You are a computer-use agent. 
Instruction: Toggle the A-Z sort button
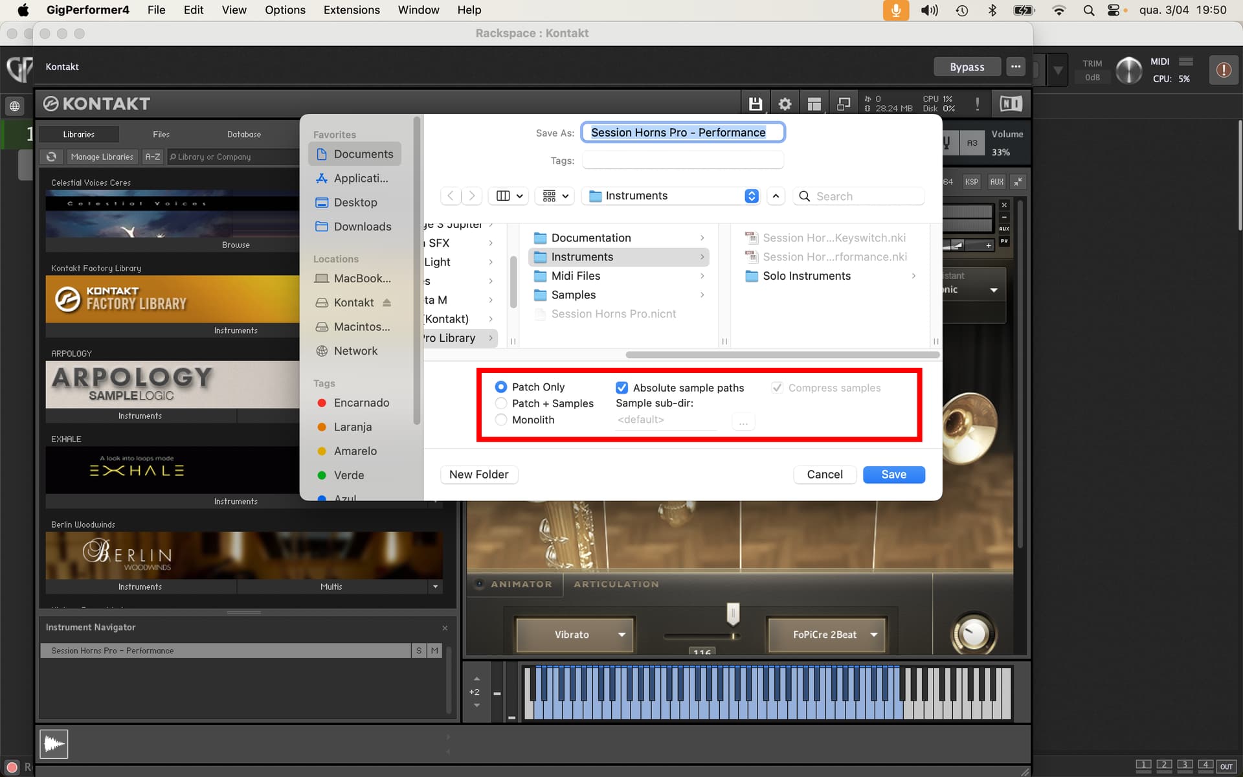point(152,157)
